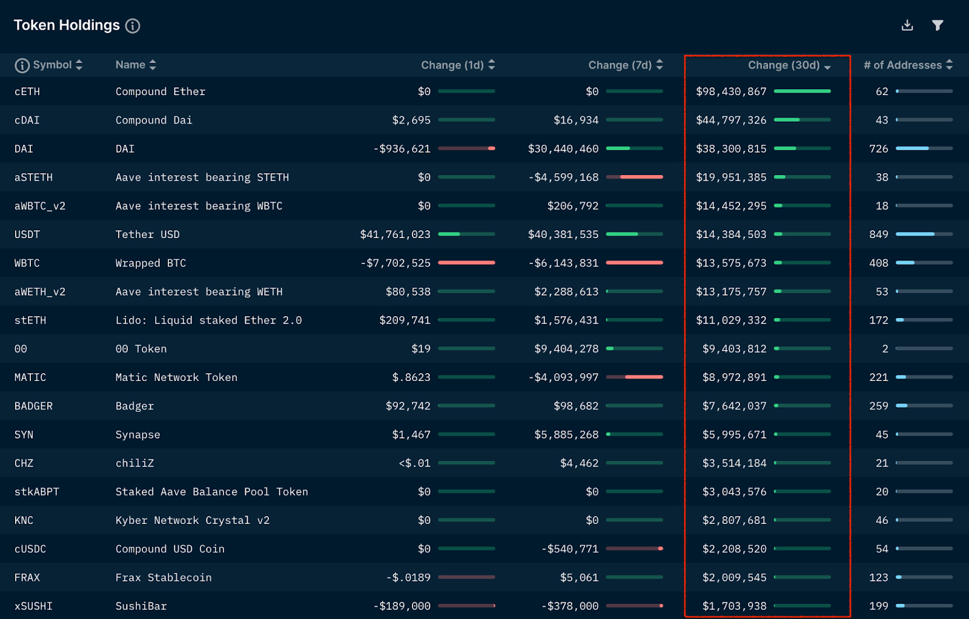The image size is (969, 619).
Task: Click the 849 addresses count
Action: pyautogui.click(x=879, y=234)
